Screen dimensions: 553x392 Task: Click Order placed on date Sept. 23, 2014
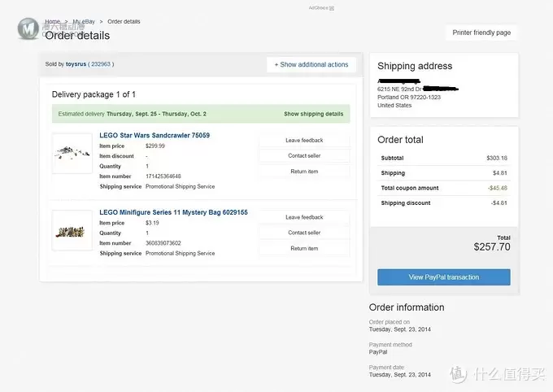coord(400,329)
